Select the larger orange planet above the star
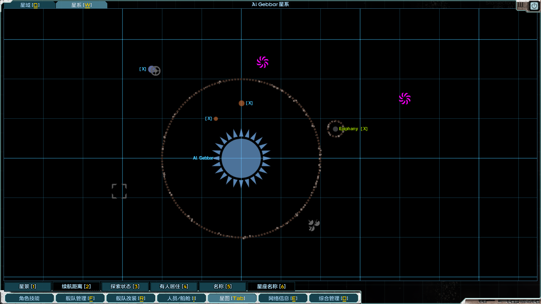The width and height of the screenshot is (541, 304). pyautogui.click(x=242, y=103)
